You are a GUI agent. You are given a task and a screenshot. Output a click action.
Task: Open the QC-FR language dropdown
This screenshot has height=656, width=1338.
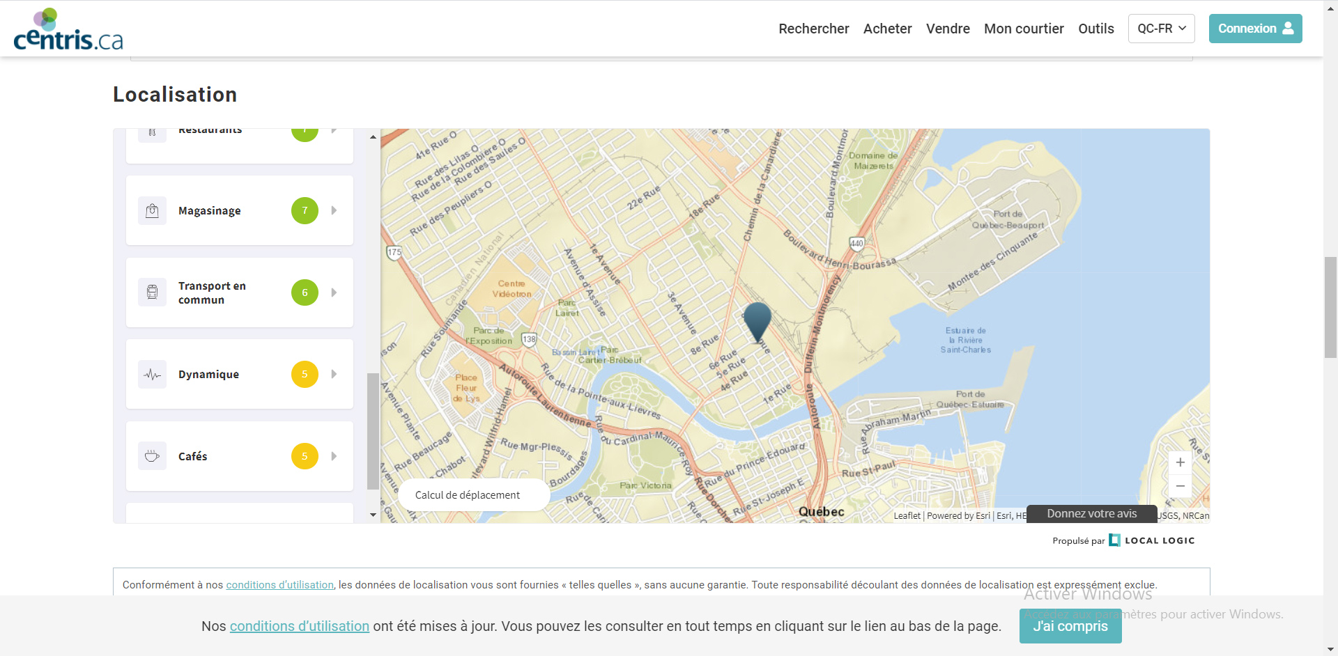click(1161, 29)
